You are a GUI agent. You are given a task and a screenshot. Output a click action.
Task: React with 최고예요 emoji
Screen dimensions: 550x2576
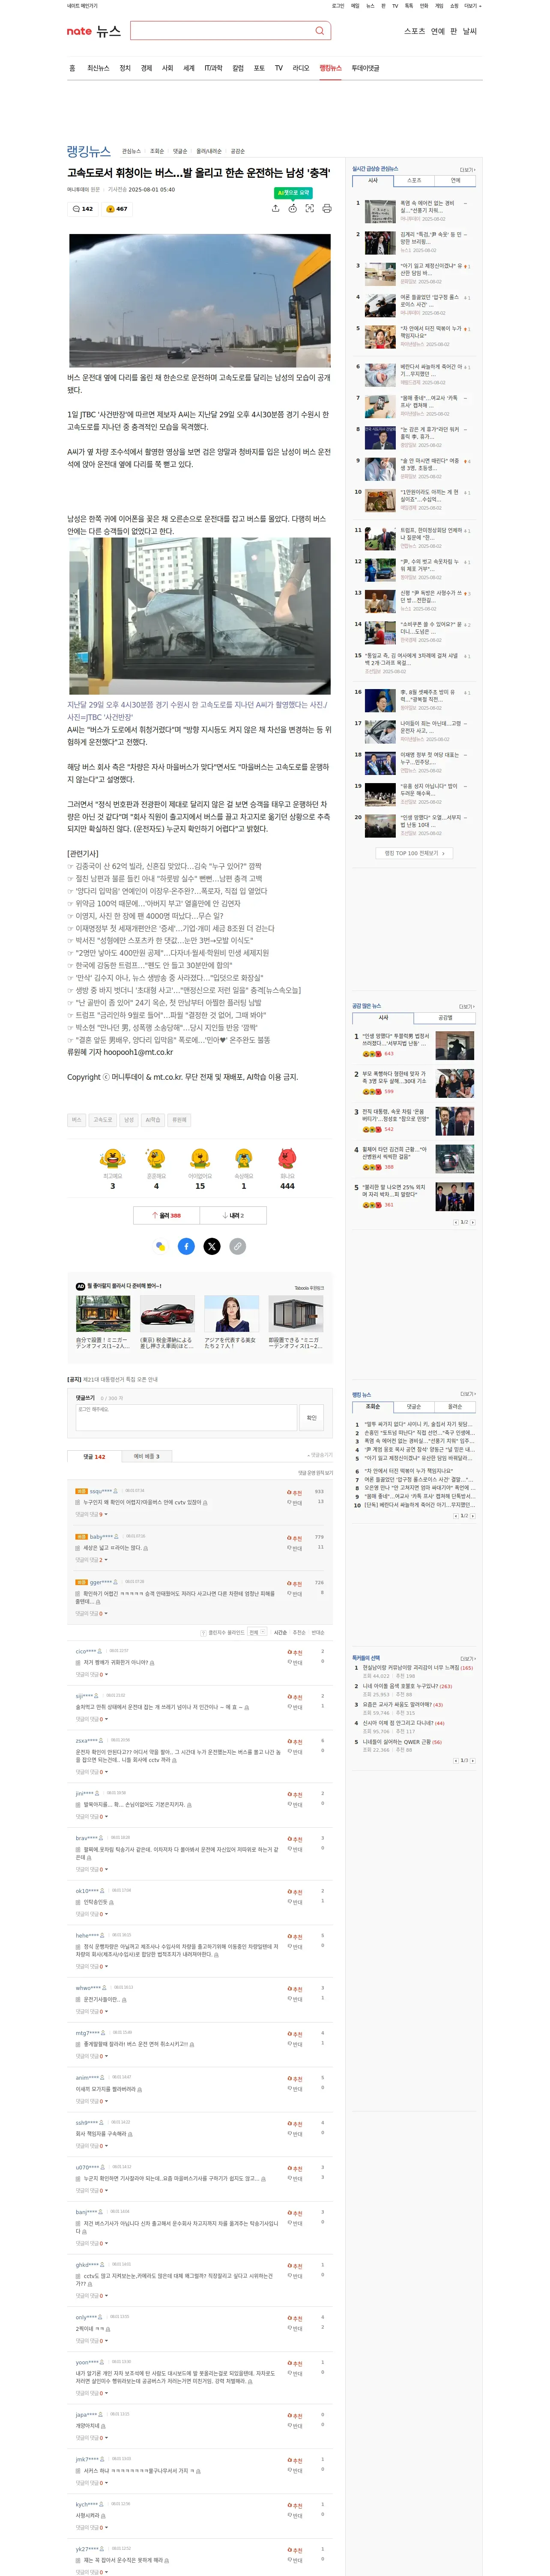[x=112, y=1158]
